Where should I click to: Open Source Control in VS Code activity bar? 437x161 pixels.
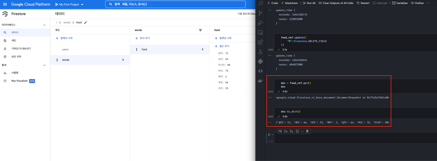coord(260,13)
